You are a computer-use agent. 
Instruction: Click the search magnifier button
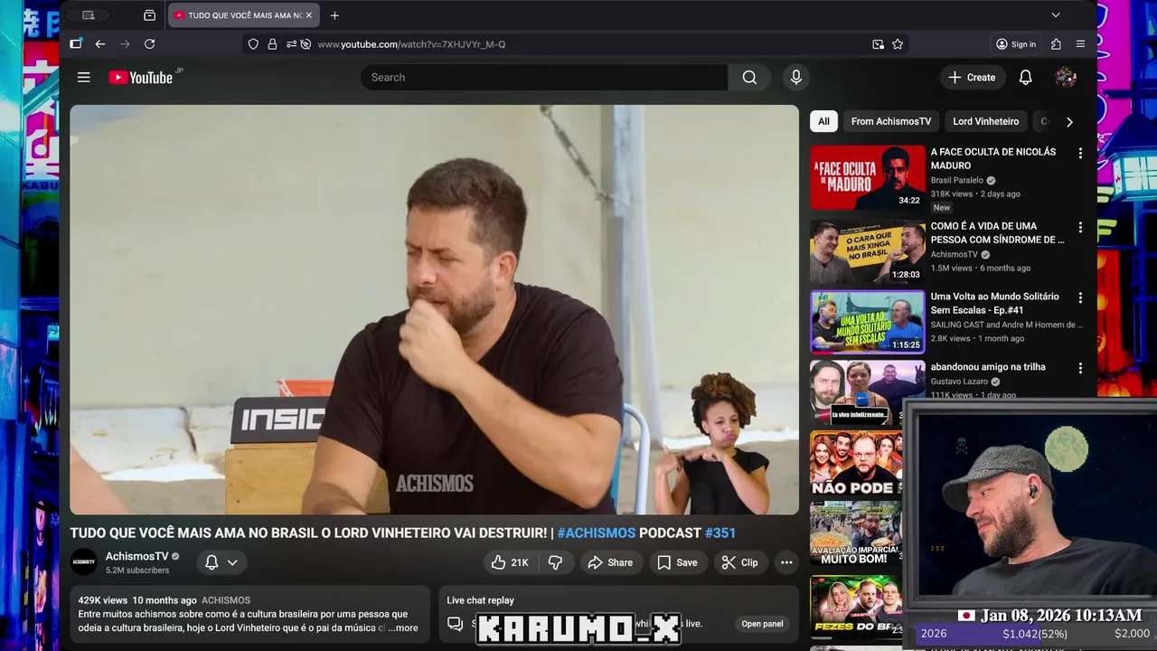point(749,78)
